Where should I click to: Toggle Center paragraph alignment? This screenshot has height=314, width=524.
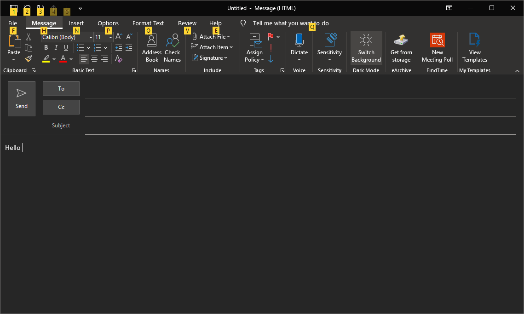coord(94,59)
